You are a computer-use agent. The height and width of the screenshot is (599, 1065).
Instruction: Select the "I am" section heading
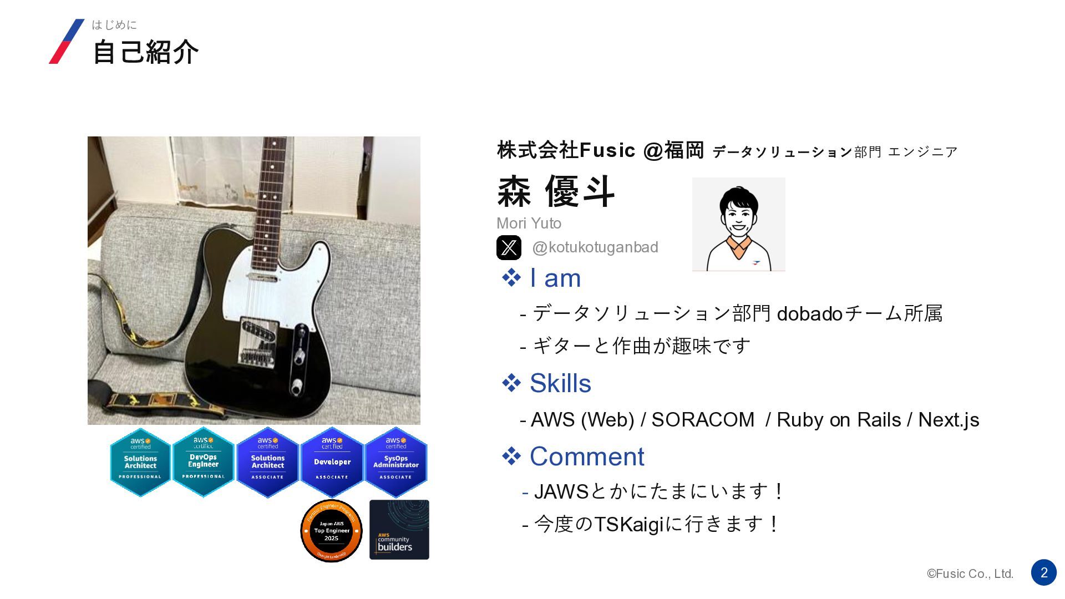point(541,277)
